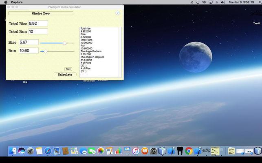Click the Total Run input field
The width and height of the screenshot is (262, 163).
click(38, 32)
